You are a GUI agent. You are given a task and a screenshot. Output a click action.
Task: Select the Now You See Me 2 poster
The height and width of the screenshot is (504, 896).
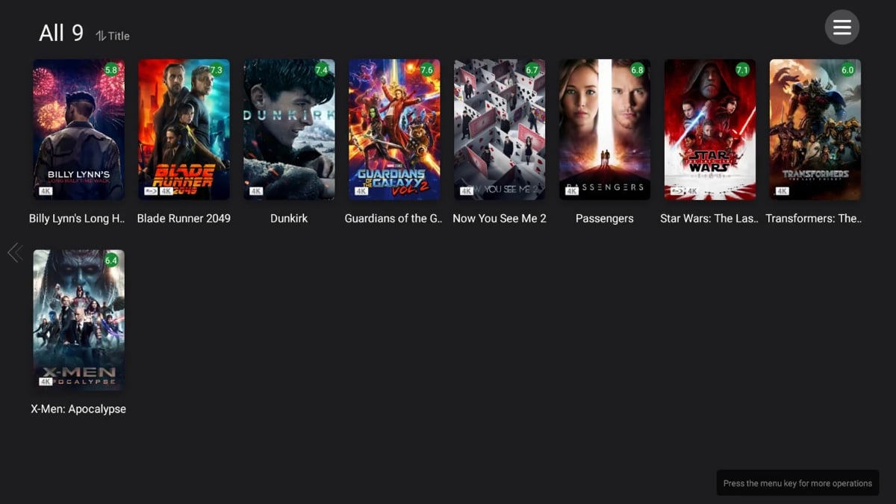(x=500, y=129)
